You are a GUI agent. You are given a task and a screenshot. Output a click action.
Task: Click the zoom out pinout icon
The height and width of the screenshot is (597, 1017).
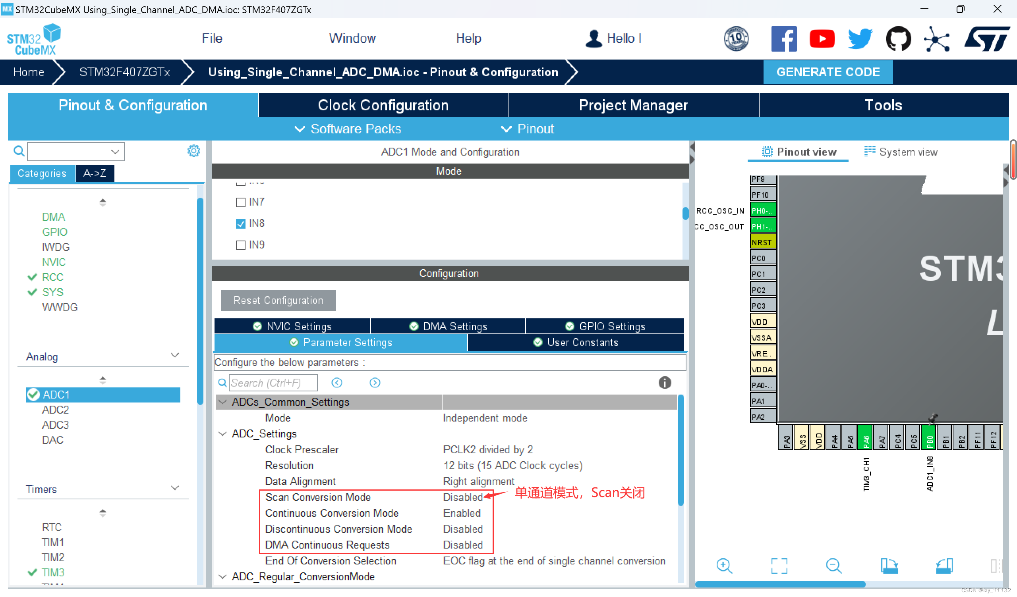[x=833, y=566]
